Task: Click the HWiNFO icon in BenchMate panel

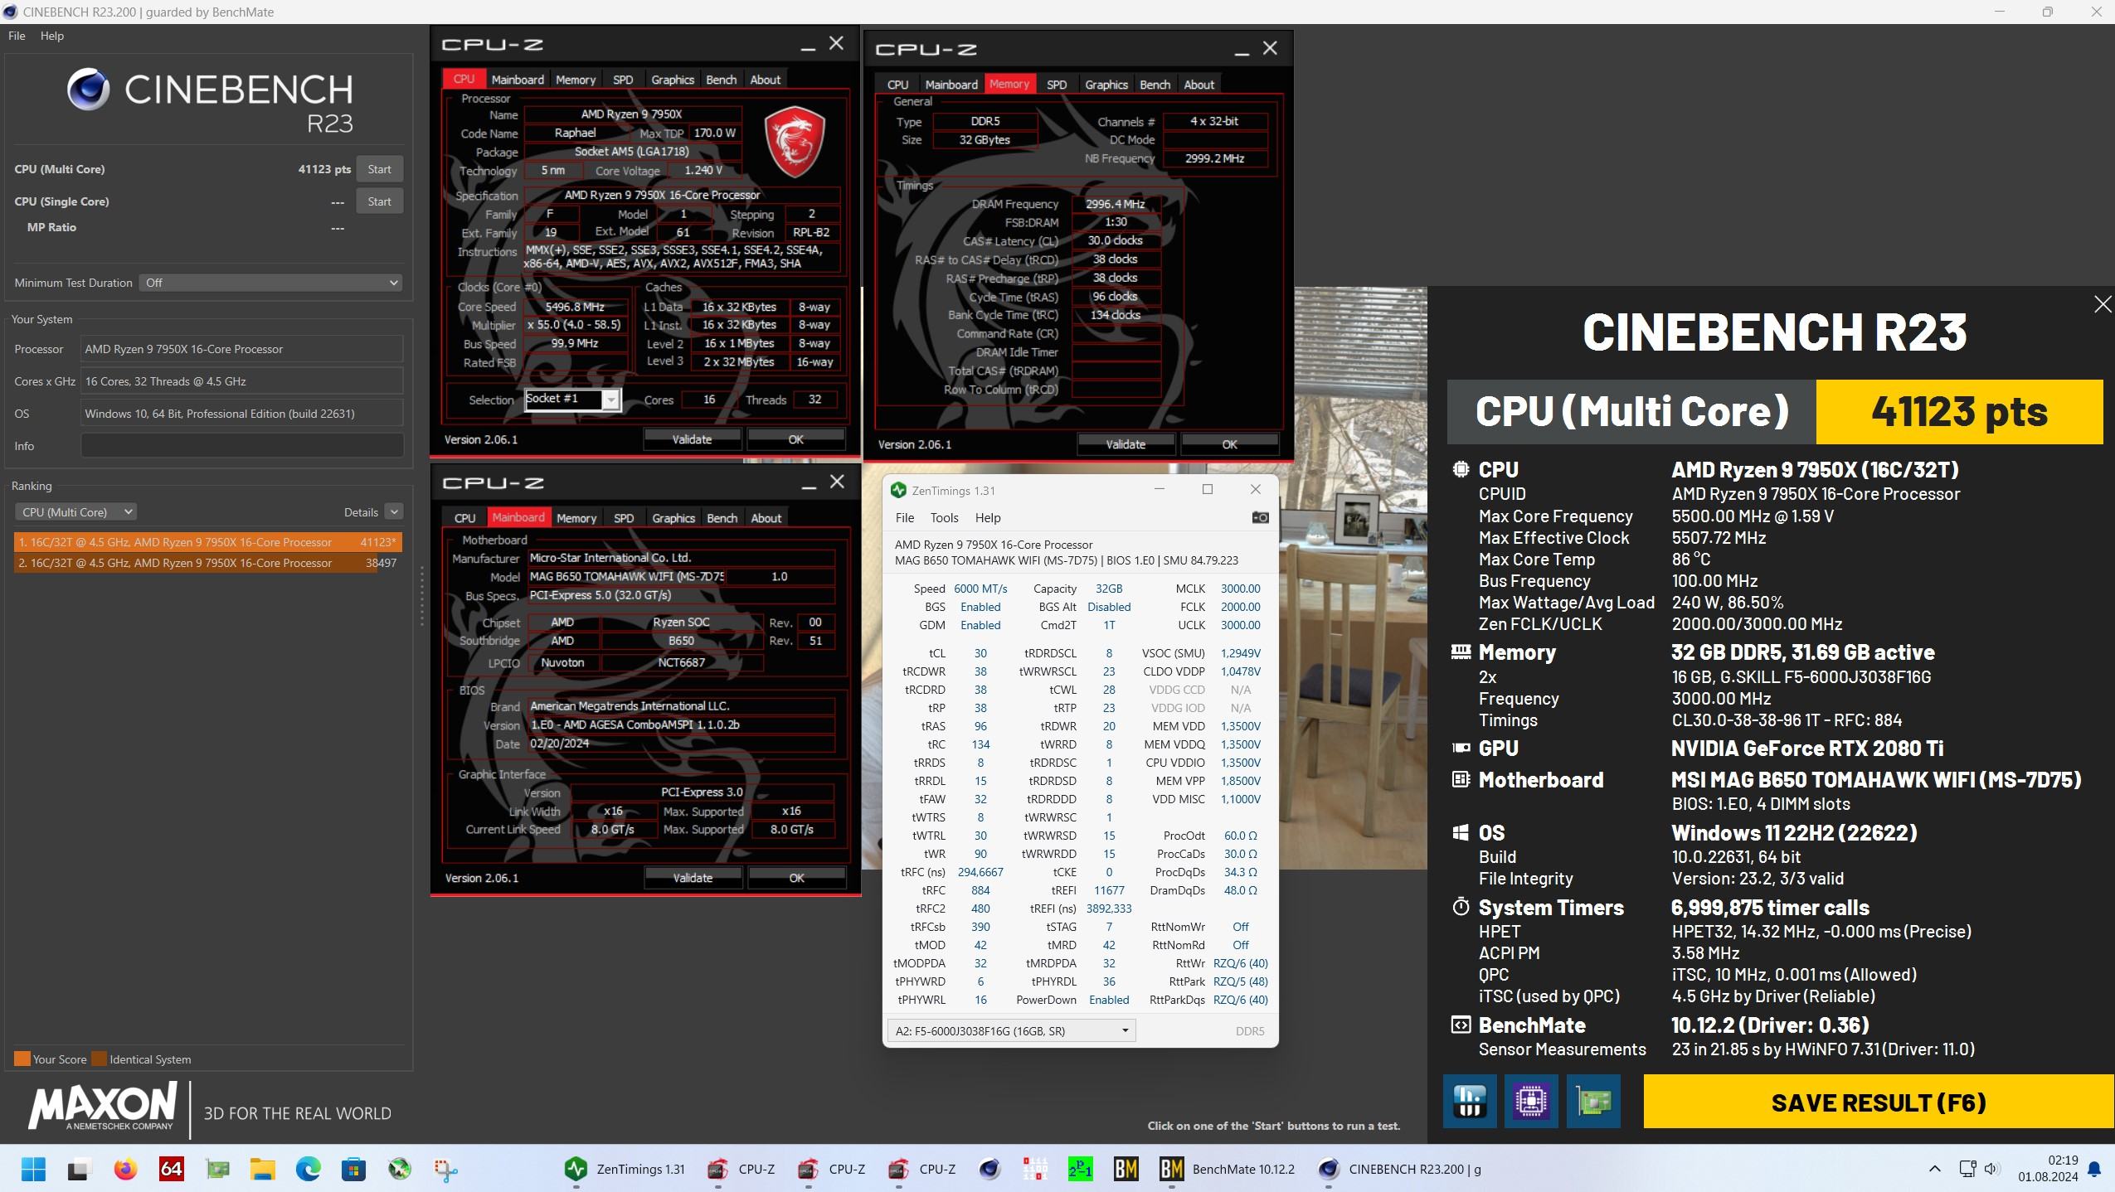Action: pos(1469,1102)
